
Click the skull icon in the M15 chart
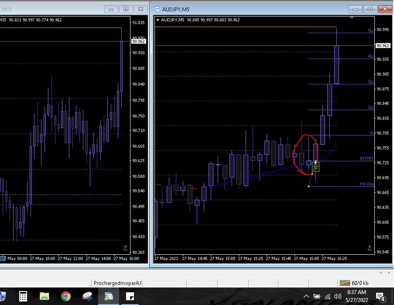pyautogui.click(x=125, y=248)
